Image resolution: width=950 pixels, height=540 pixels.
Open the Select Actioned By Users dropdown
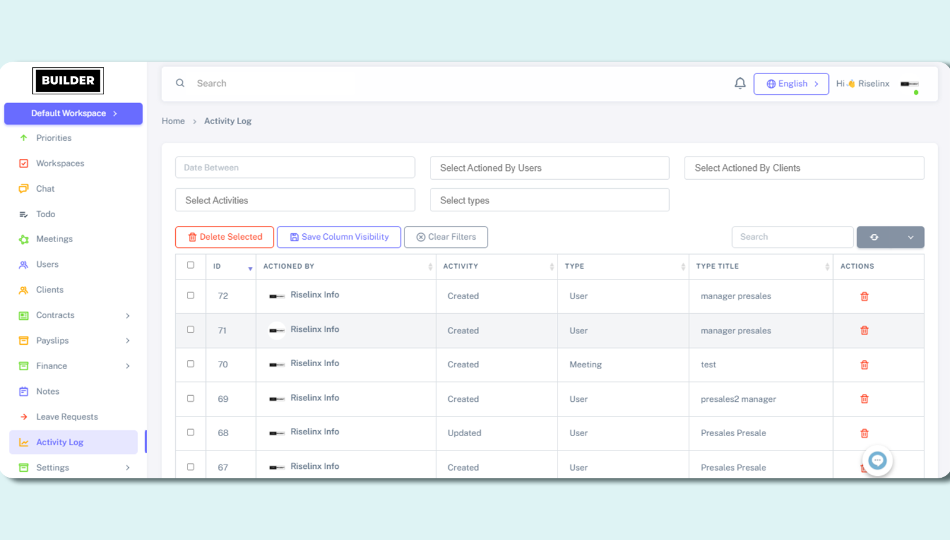coord(549,168)
